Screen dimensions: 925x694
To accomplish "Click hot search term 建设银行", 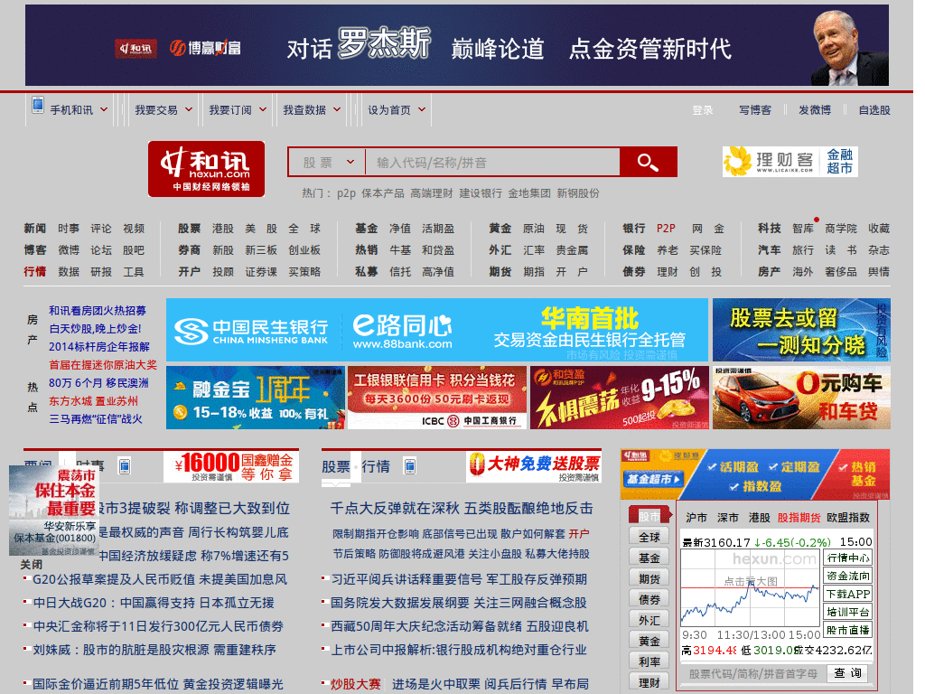I will (481, 193).
